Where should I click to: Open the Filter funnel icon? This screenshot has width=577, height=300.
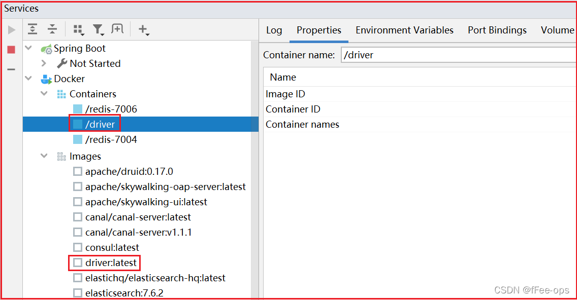[x=98, y=30]
